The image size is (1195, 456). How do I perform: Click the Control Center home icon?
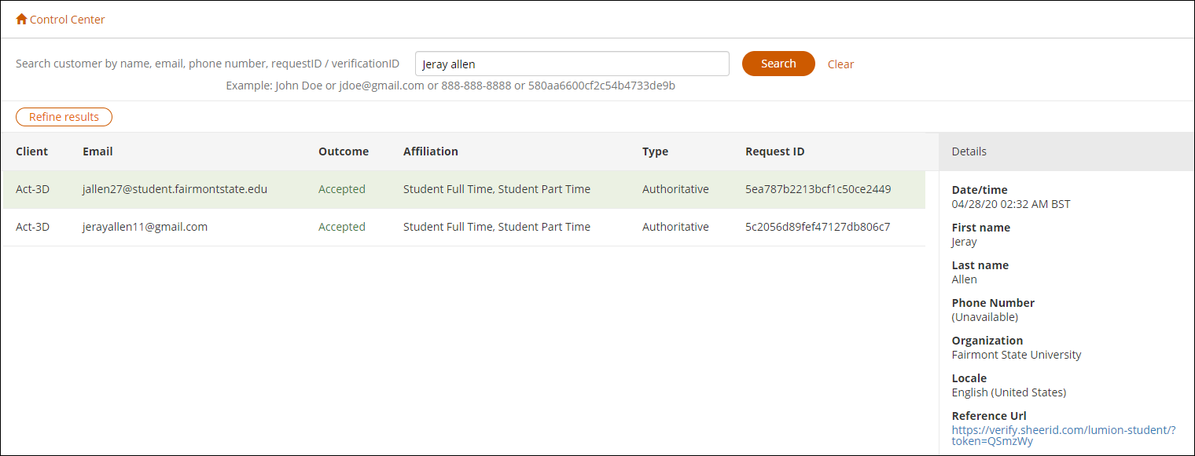(21, 19)
